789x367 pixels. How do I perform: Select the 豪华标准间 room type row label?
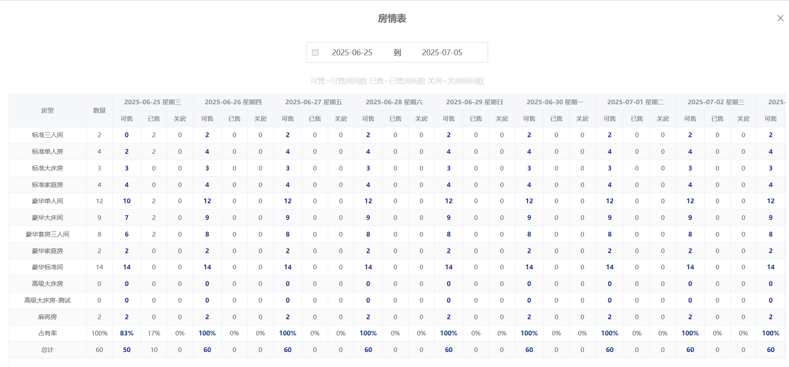click(47, 267)
